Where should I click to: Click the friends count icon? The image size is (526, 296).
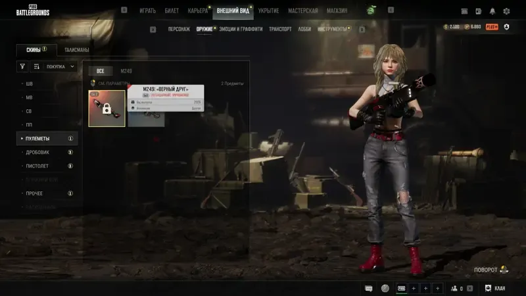454,288
